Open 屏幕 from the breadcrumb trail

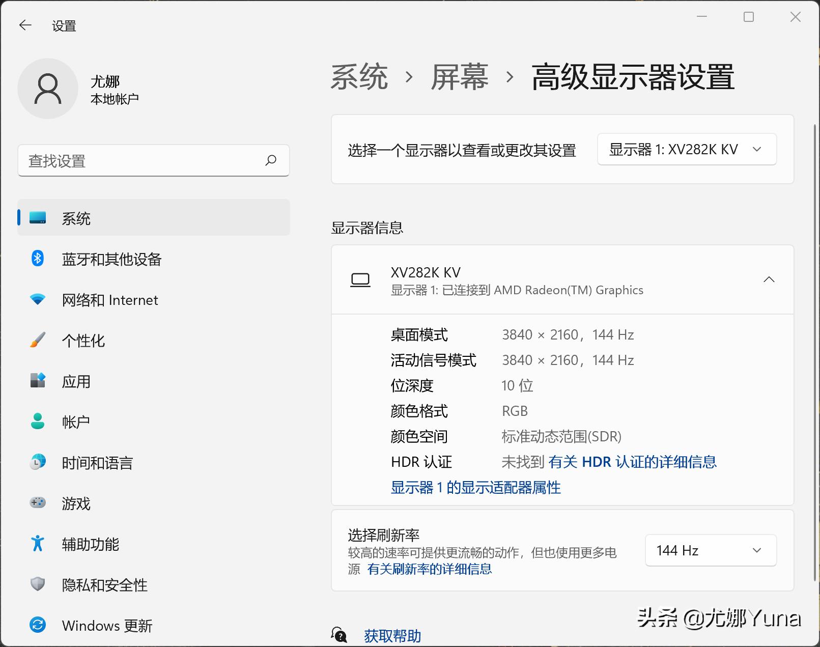(459, 77)
